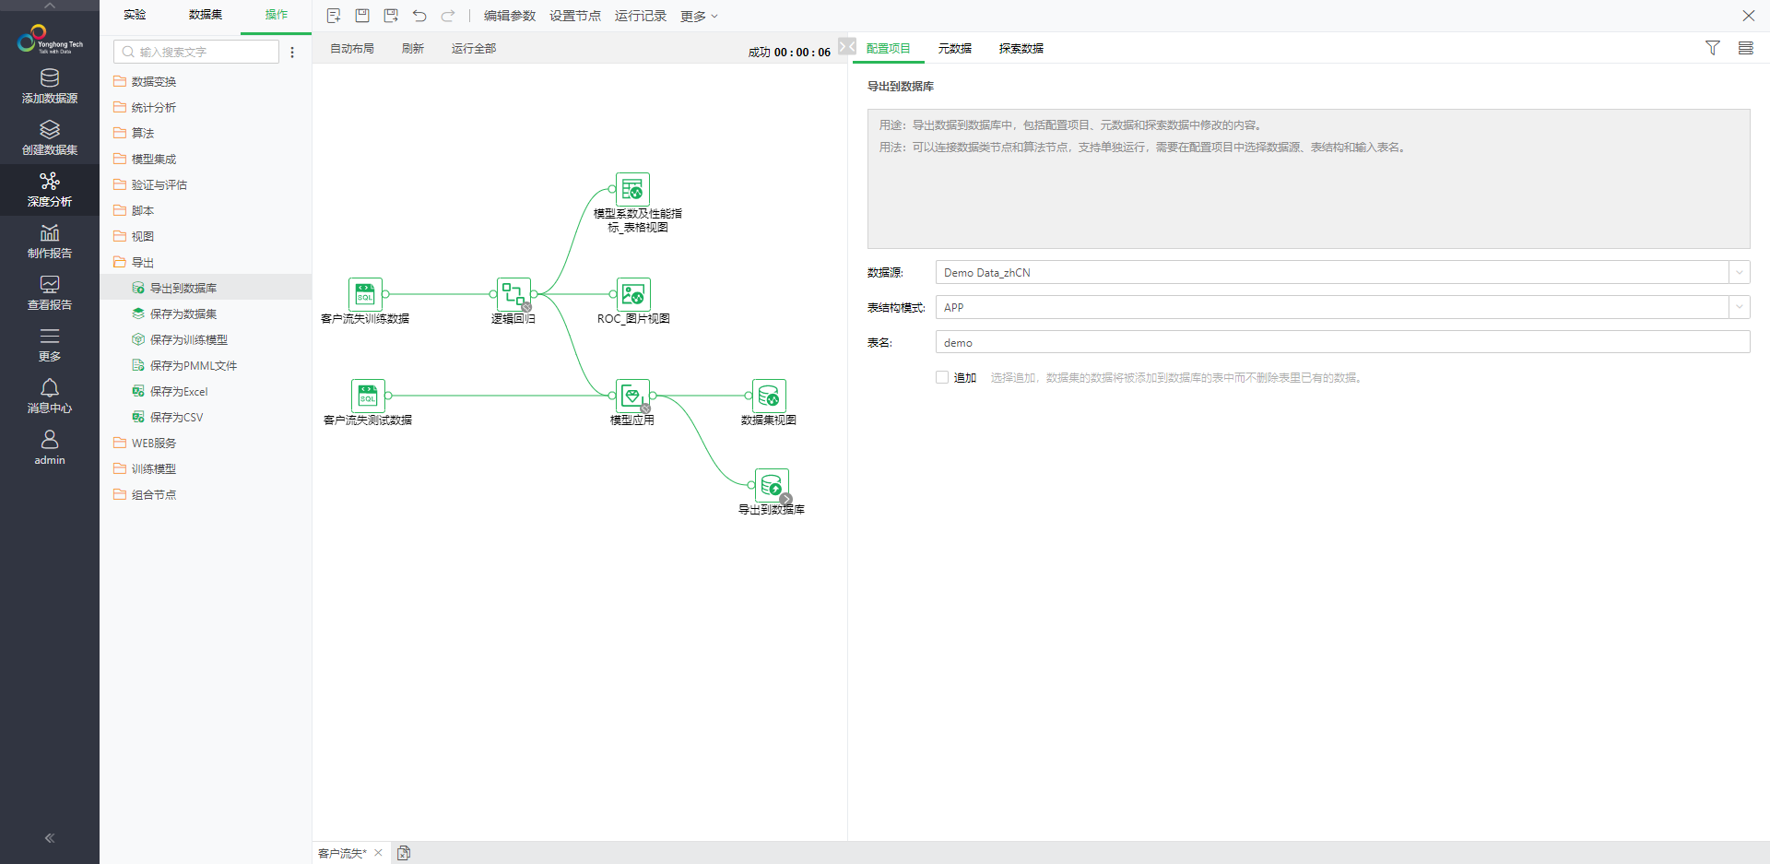Viewport: 1770px width, 864px height.
Task: Open 运行记录
Action: tap(641, 16)
